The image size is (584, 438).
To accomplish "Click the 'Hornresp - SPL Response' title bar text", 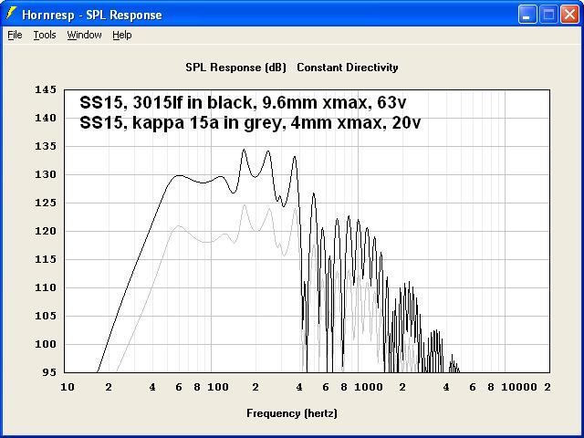I will 92,15.
